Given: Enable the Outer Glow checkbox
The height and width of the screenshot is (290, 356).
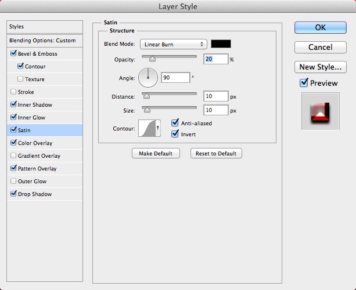Looking at the screenshot, I should click(13, 181).
